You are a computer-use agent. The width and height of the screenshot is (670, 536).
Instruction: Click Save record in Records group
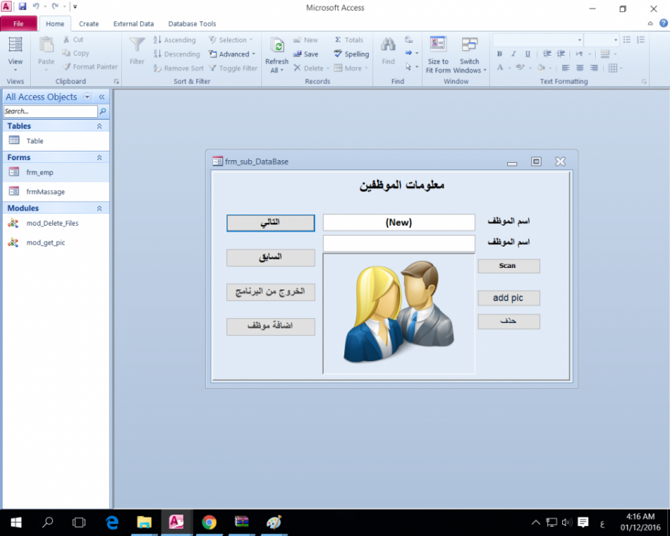306,54
